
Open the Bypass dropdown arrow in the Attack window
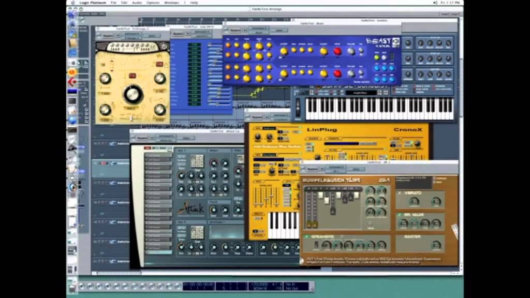click(x=152, y=138)
